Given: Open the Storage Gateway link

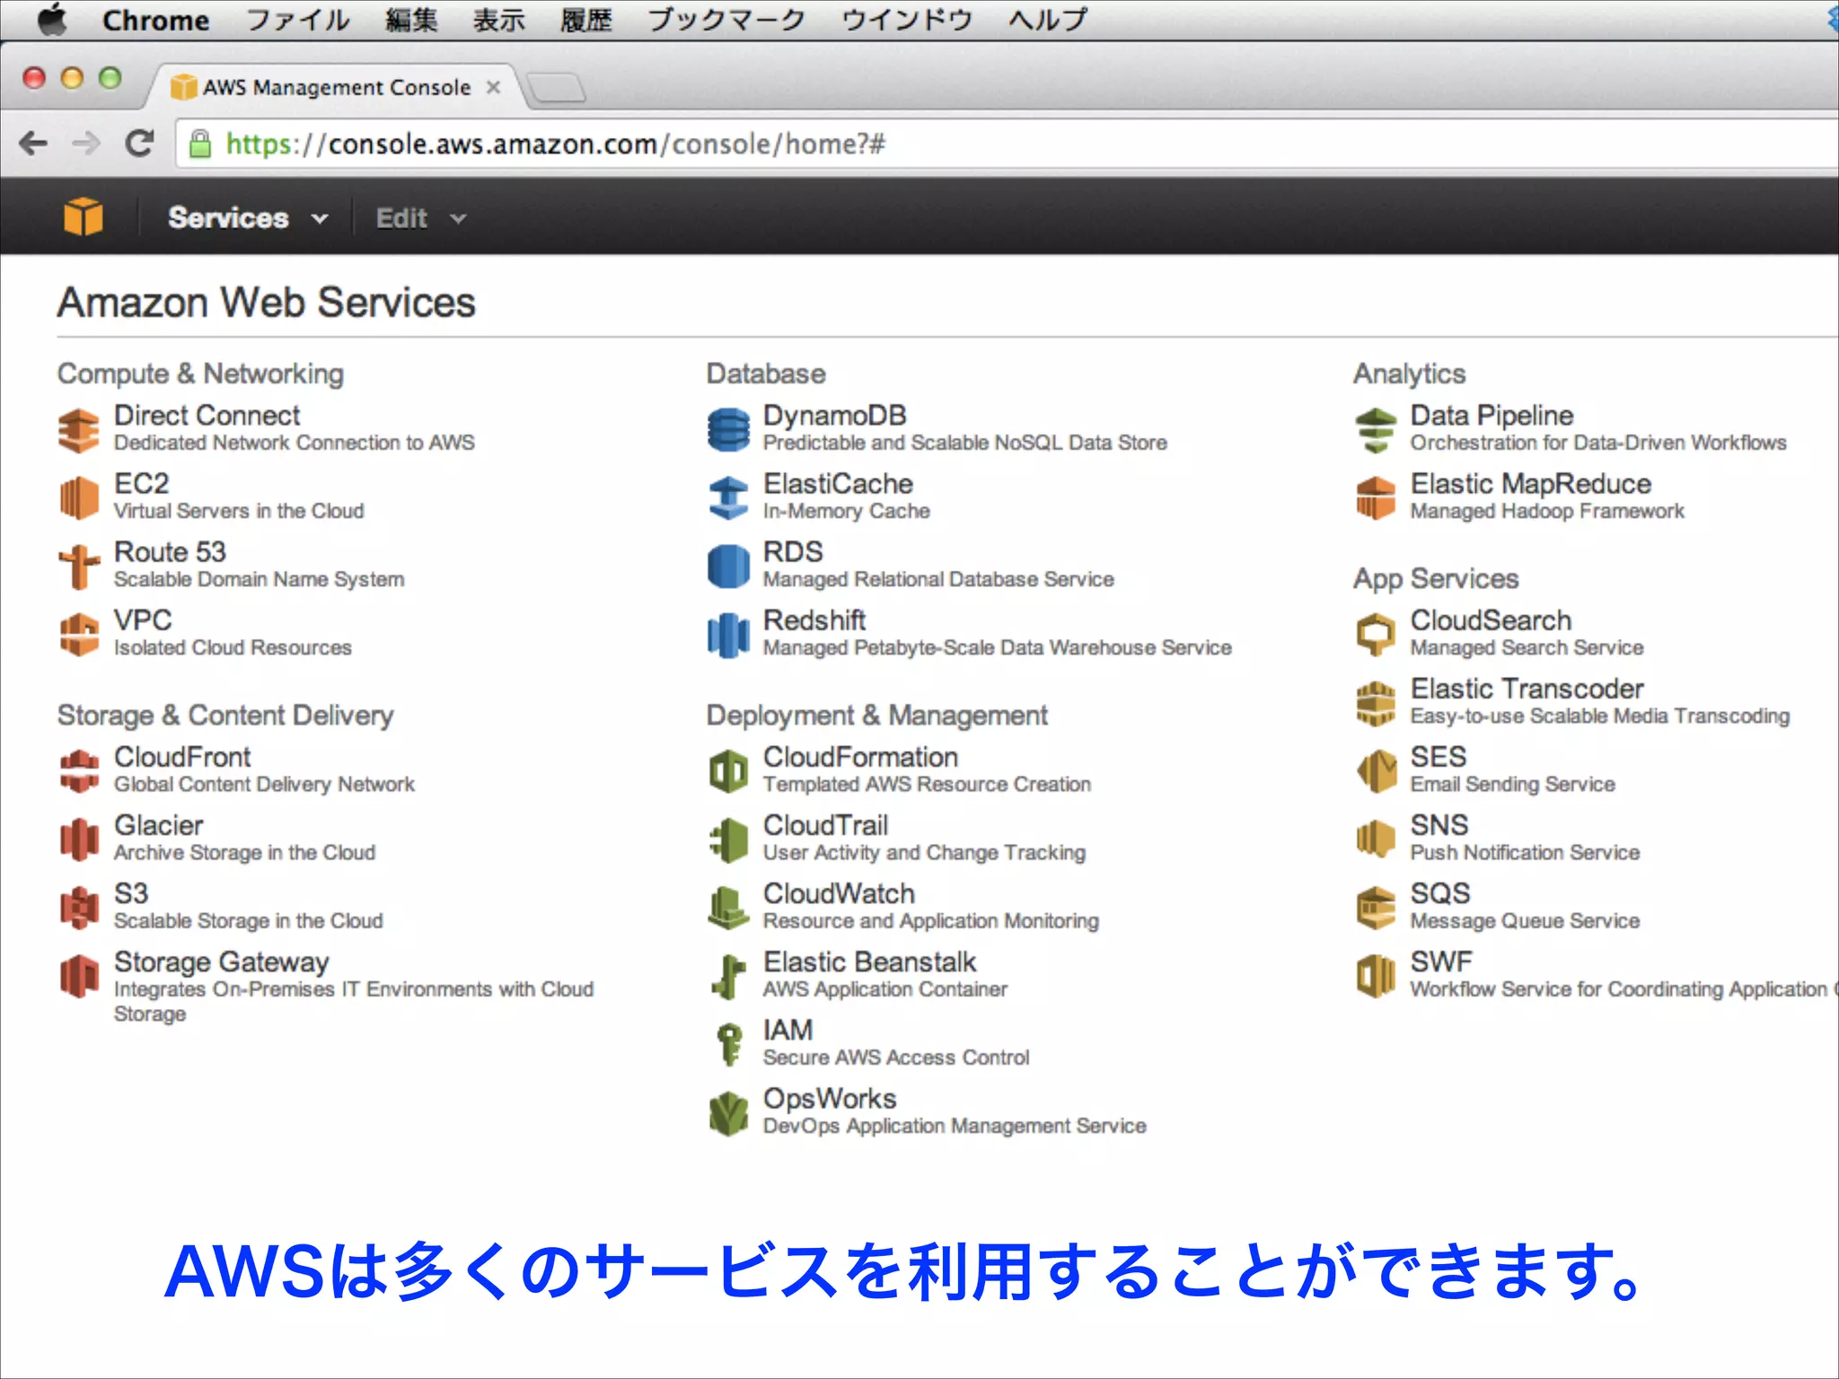Looking at the screenshot, I should [x=221, y=962].
